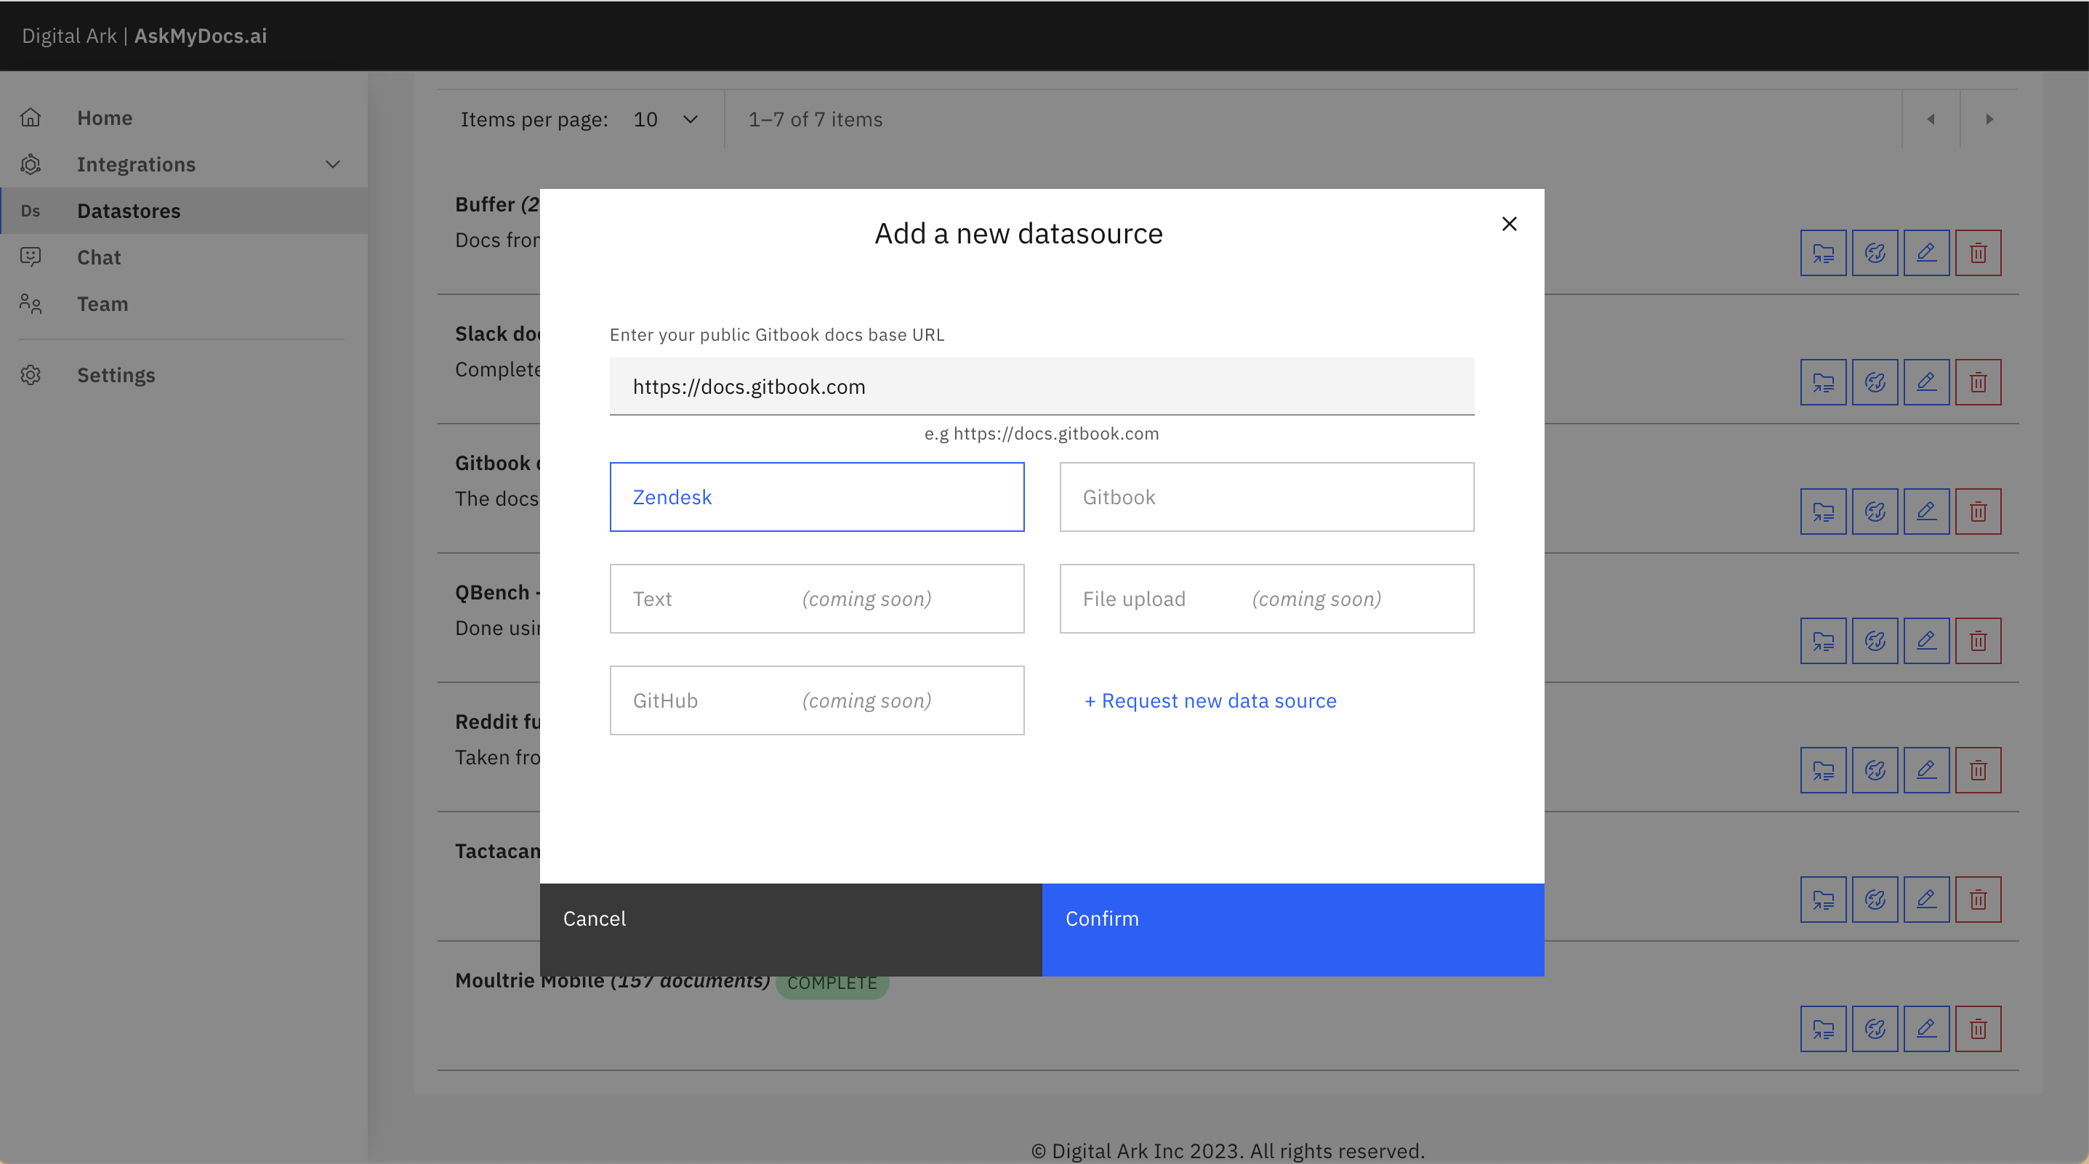Delete the Reddit datastore
Viewport: 2089px width, 1164px height.
click(x=1978, y=770)
